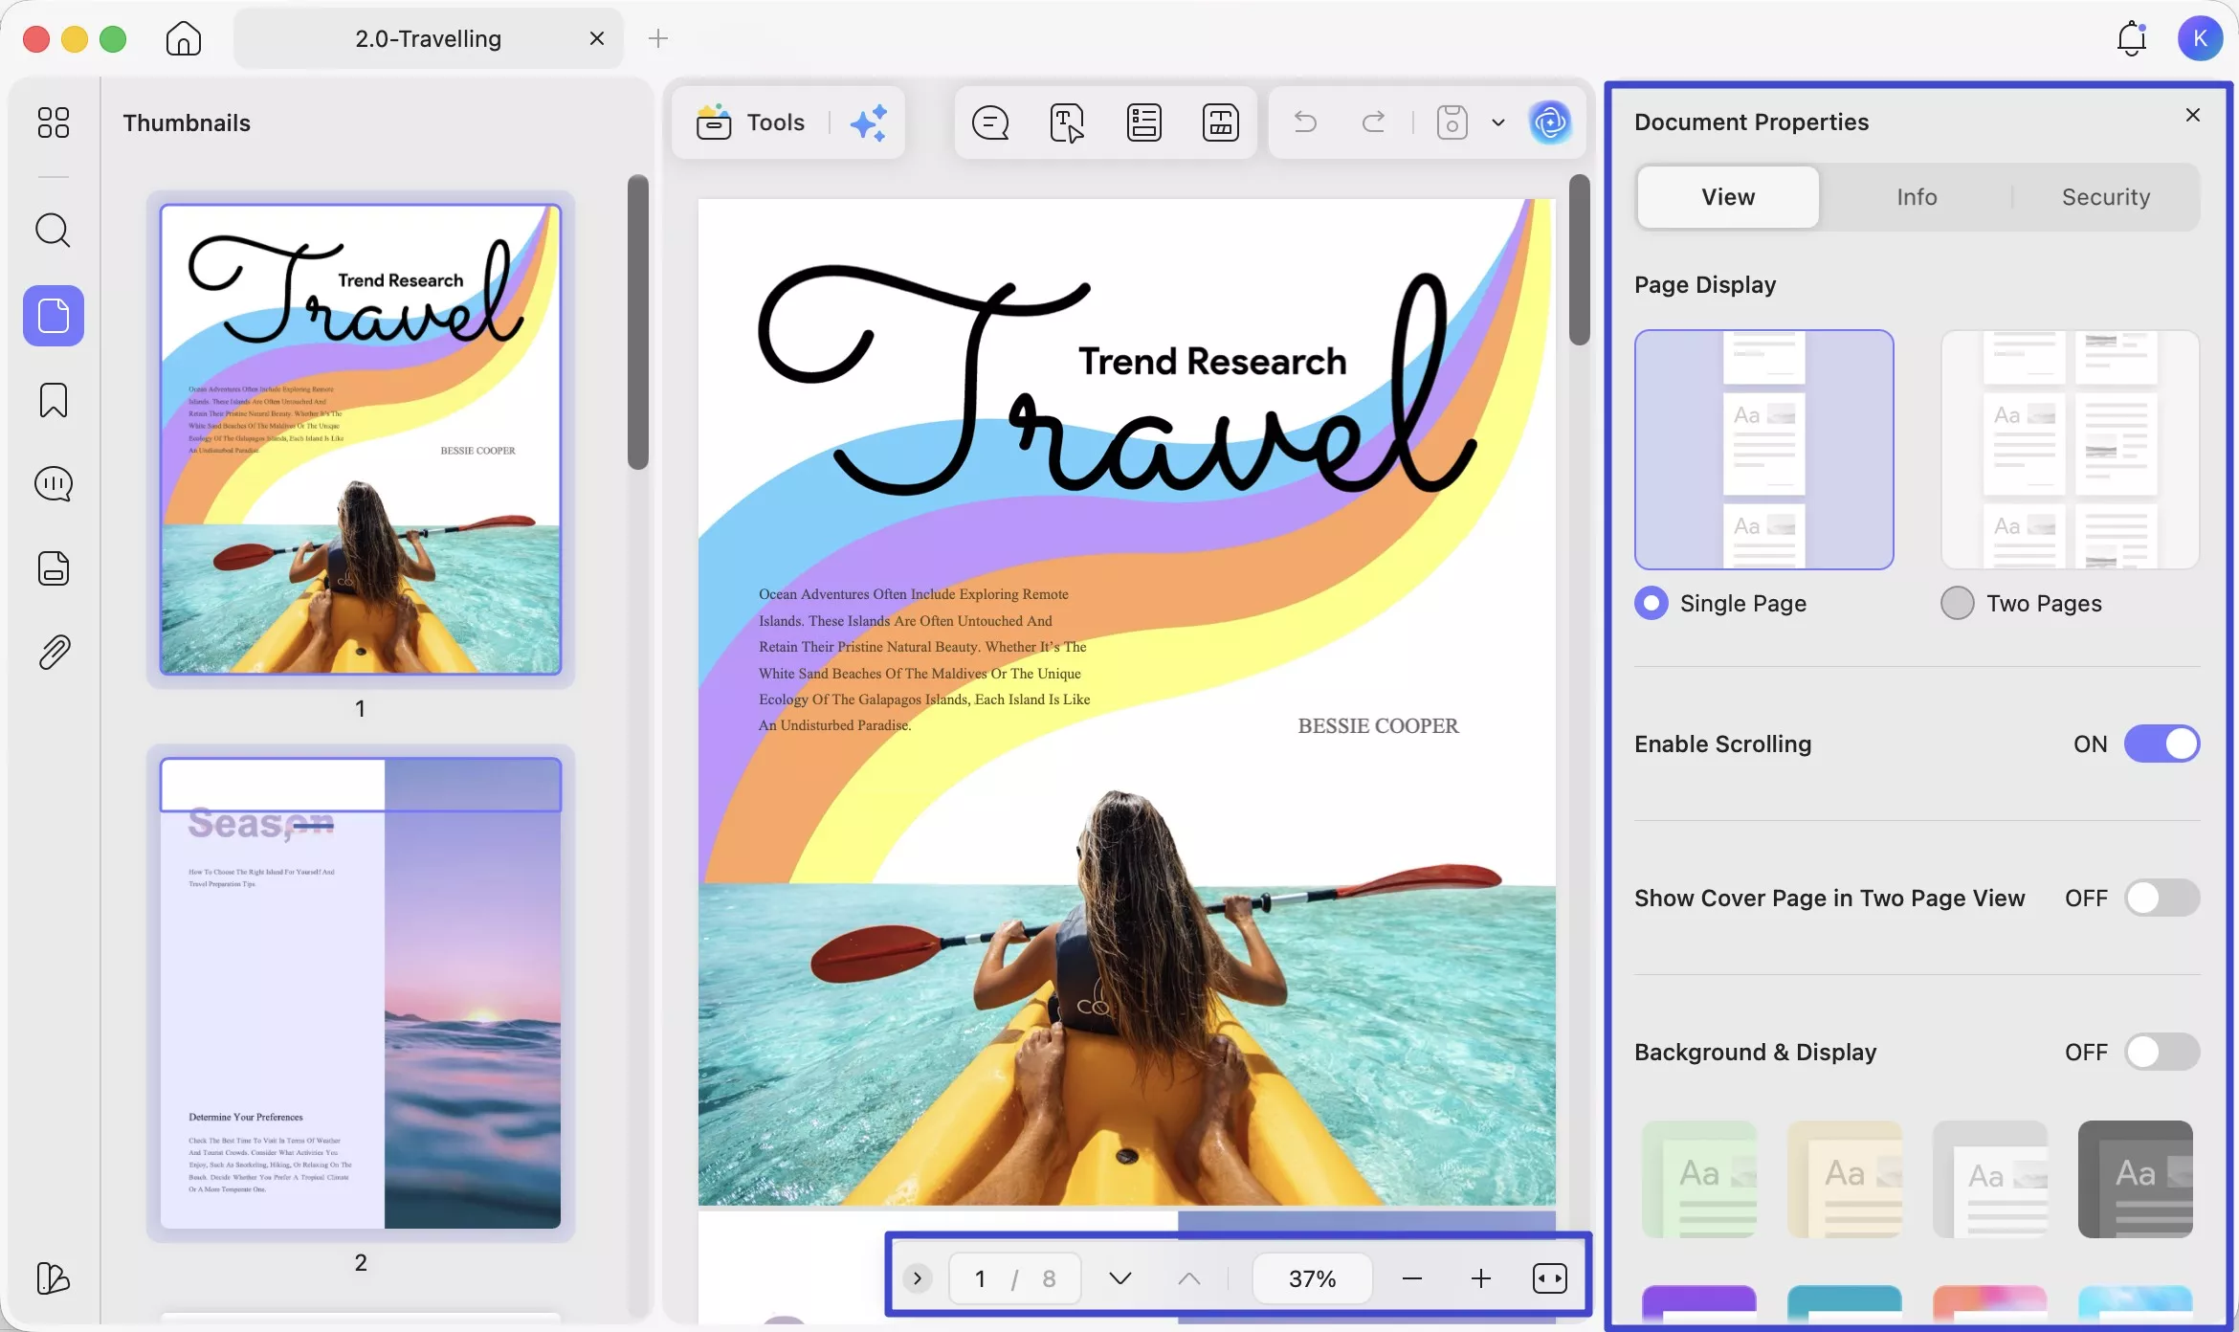This screenshot has width=2239, height=1332.
Task: Open the Tools menu button
Action: [752, 122]
